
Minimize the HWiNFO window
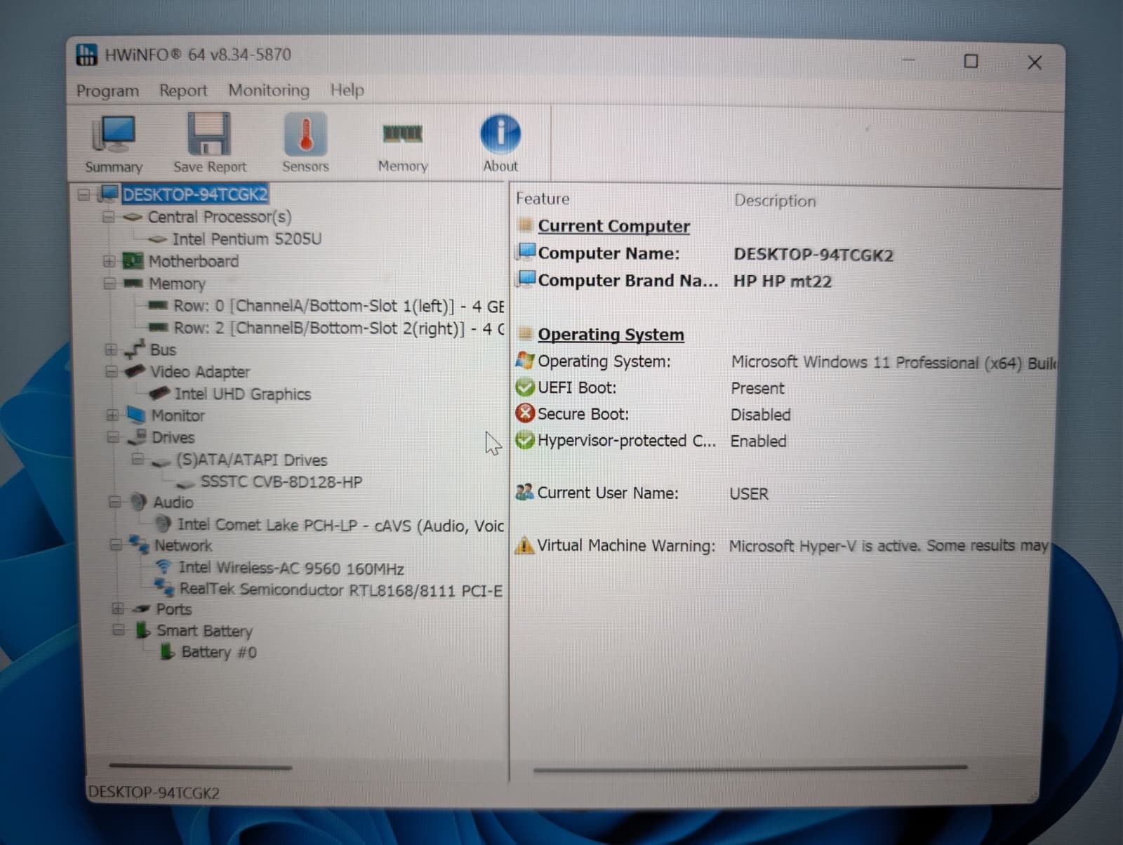coord(908,60)
